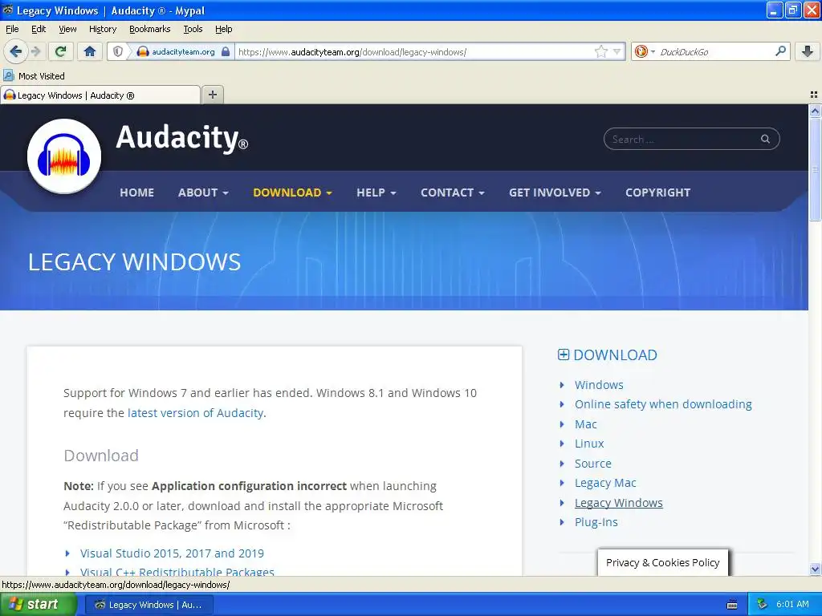The width and height of the screenshot is (822, 616).
Task: Click the keyboard icon in system tray
Action: [x=732, y=605]
